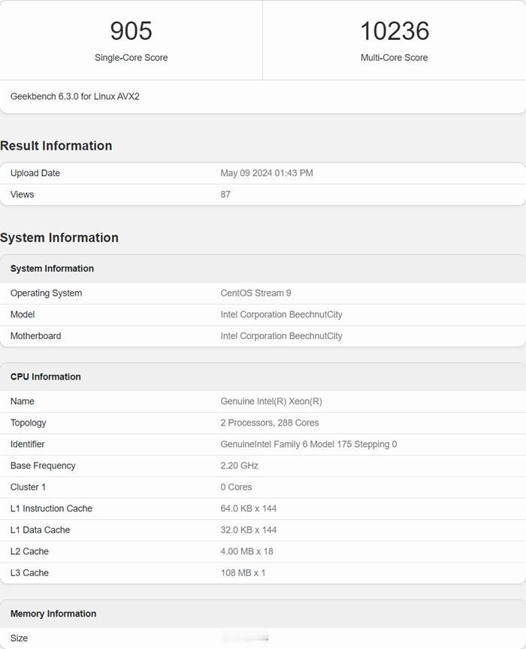
Task: Select the 0 Cores value
Action: tap(236, 487)
